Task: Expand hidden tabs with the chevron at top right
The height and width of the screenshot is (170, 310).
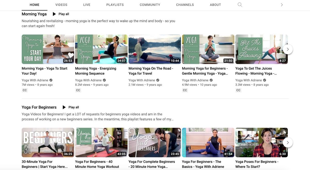Action: (x=282, y=4)
